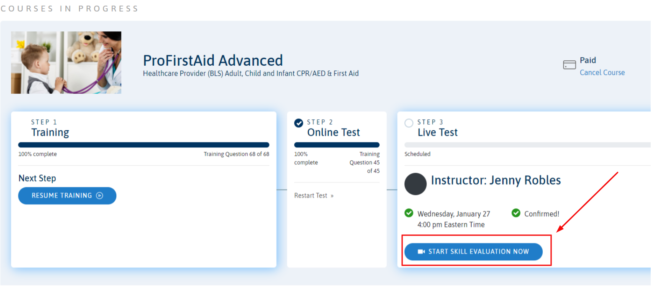Click the Healthcare Provider (BLS) subtitle
The width and height of the screenshot is (657, 290).
(251, 74)
